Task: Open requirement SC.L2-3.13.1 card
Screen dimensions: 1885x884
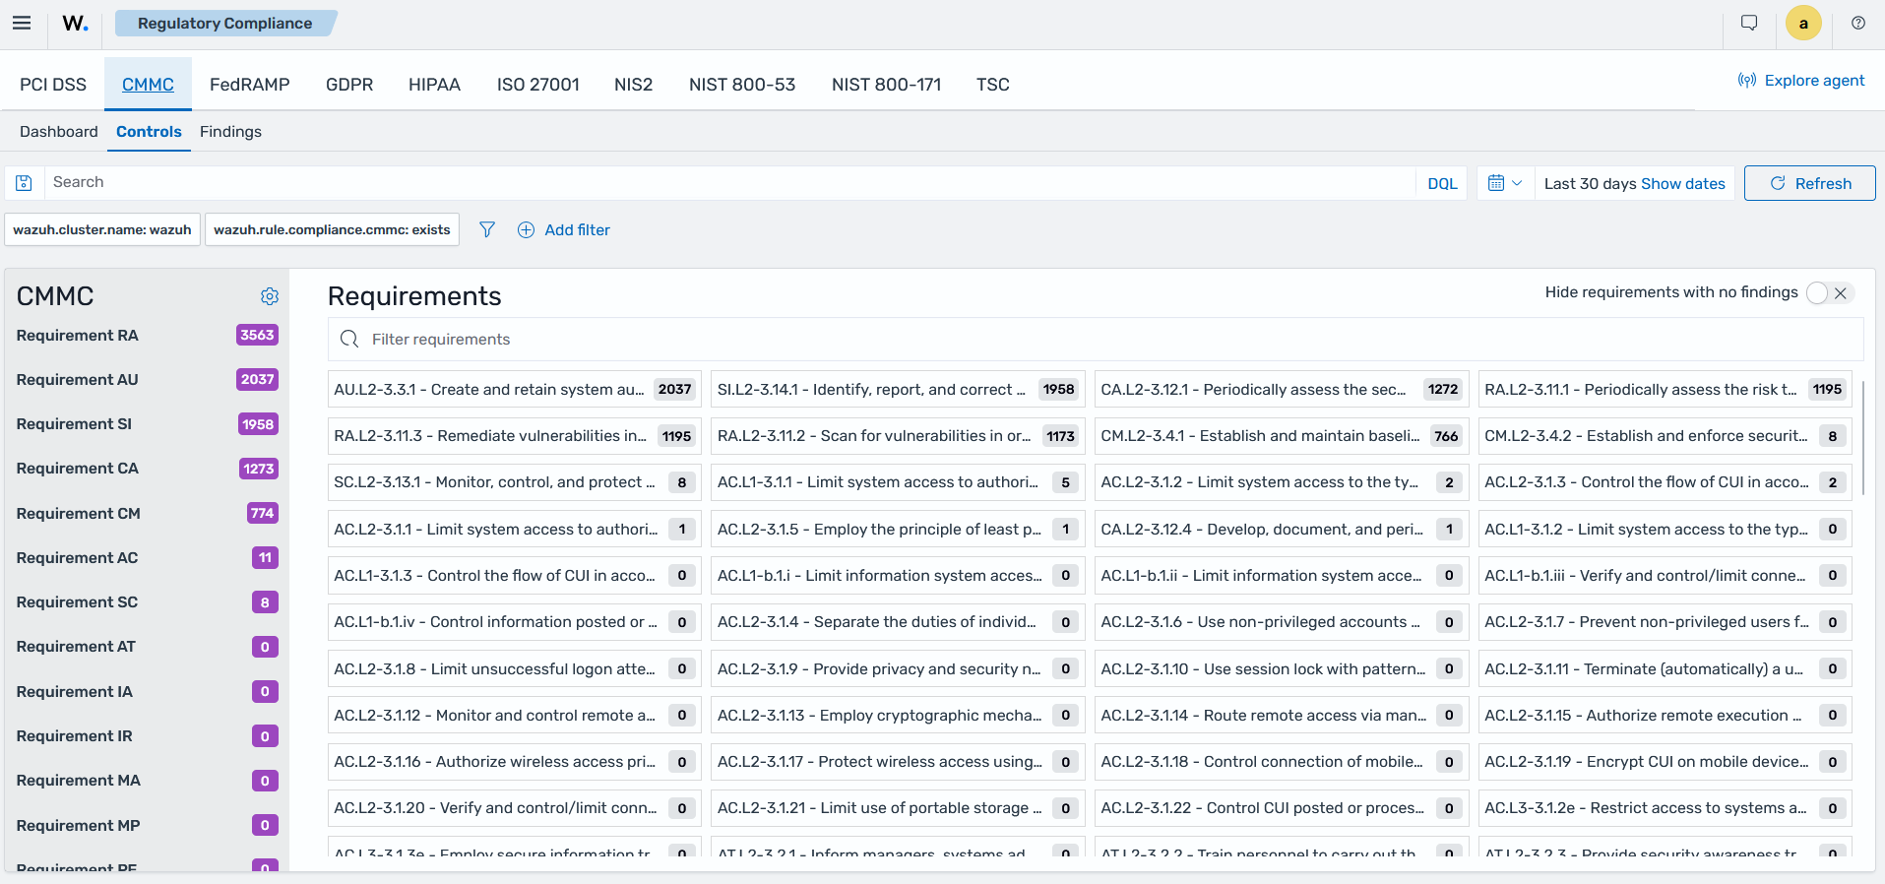Action: click(515, 482)
